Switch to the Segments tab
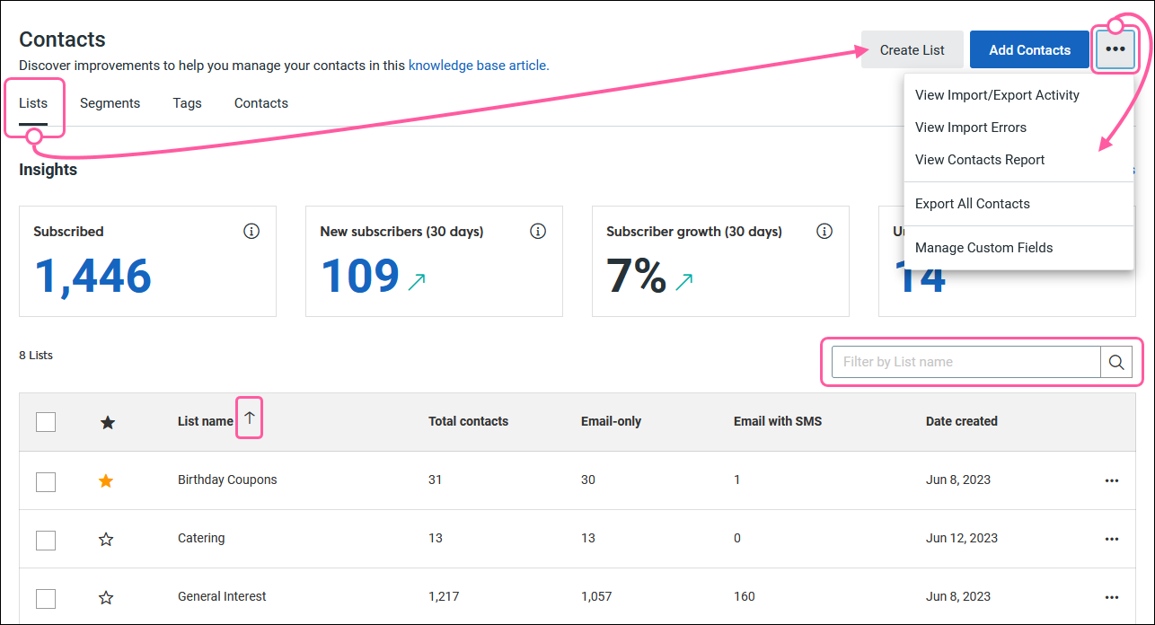This screenshot has height=625, width=1155. [110, 103]
